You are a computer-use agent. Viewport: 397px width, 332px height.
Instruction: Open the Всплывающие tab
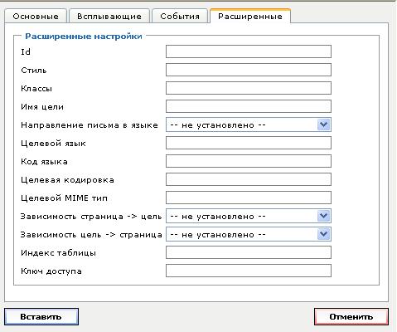pyautogui.click(x=109, y=16)
